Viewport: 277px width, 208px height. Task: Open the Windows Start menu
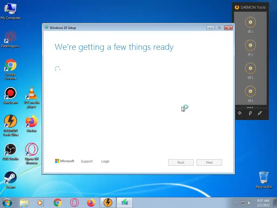(x=7, y=203)
